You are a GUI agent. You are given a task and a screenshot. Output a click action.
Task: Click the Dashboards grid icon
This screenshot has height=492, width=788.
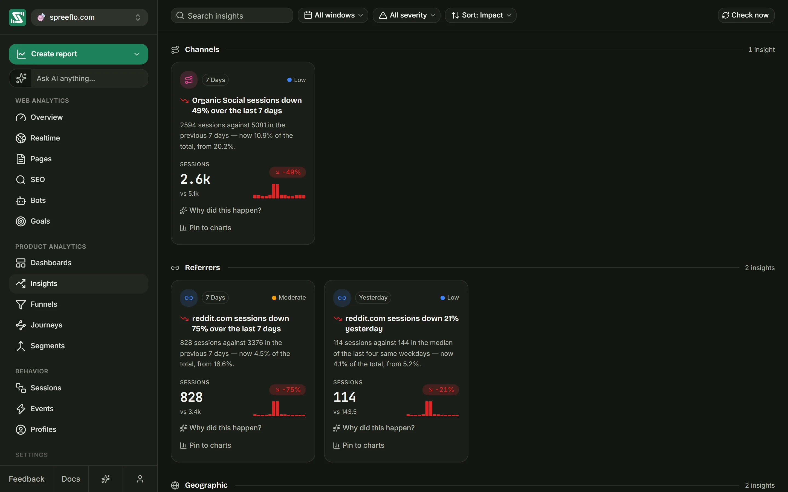pos(21,263)
